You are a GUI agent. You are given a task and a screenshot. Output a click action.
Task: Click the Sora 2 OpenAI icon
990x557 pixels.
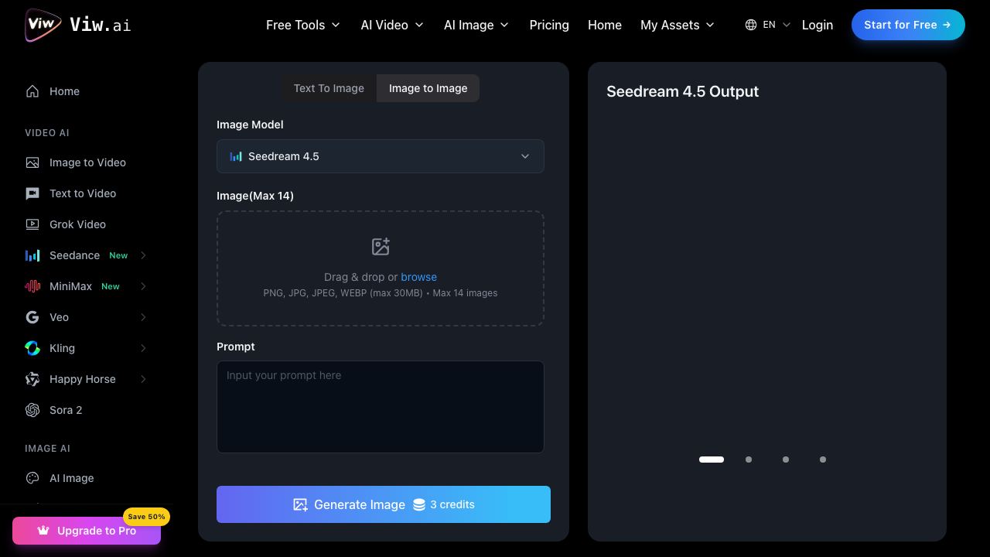(32, 410)
